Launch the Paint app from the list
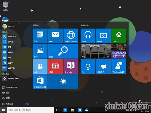This screenshot has height=113, width=151. pyautogui.click(x=7, y=58)
